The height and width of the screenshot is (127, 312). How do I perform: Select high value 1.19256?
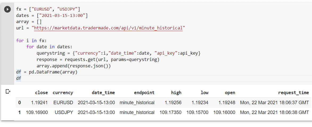(173, 103)
